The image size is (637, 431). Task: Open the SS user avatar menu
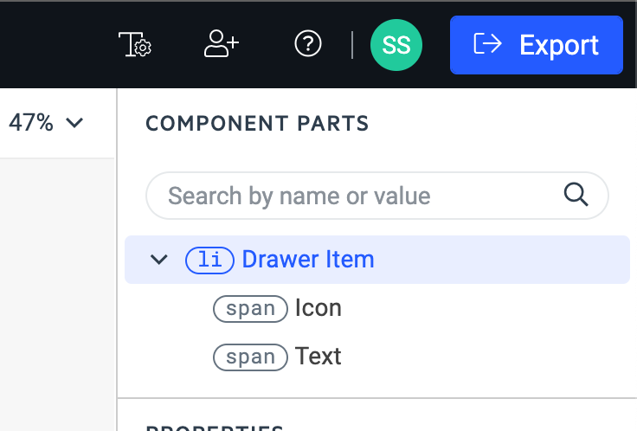[x=396, y=45]
